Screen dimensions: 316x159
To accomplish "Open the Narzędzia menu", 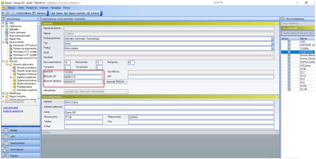I will pos(56,8).
